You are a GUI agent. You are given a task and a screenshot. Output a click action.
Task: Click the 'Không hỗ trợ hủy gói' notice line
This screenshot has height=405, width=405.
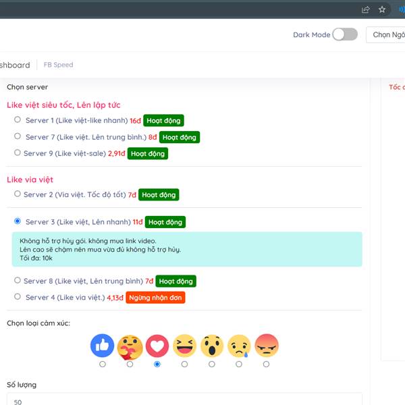[x=88, y=241]
